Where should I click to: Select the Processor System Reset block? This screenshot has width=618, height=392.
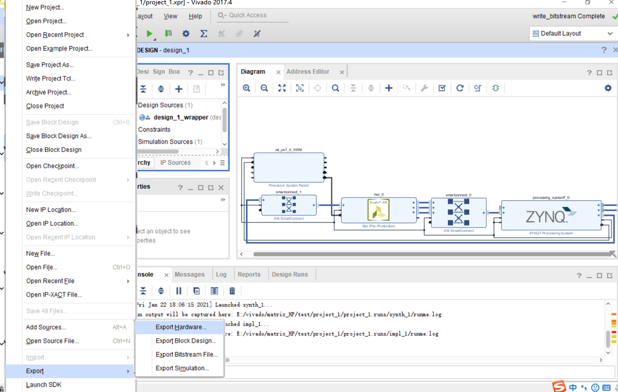click(x=289, y=167)
